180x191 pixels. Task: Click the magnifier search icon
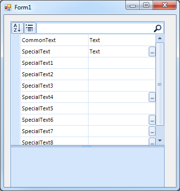click(158, 28)
